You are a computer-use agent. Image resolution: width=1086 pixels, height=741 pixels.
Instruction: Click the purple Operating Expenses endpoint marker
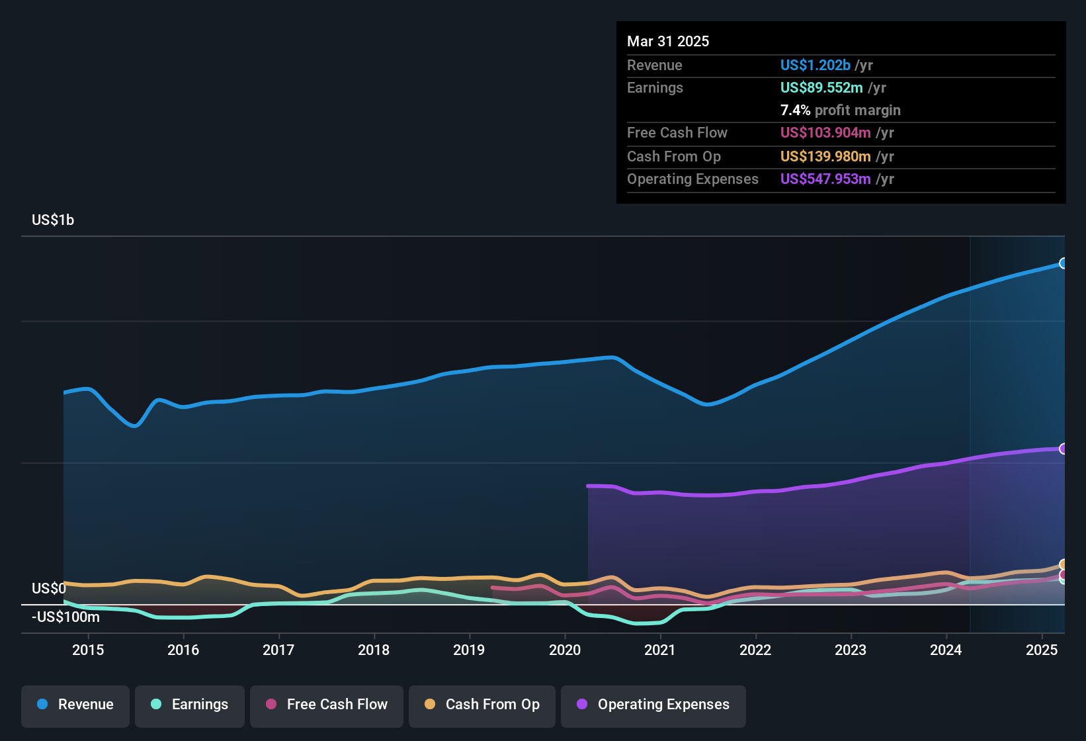(1063, 449)
